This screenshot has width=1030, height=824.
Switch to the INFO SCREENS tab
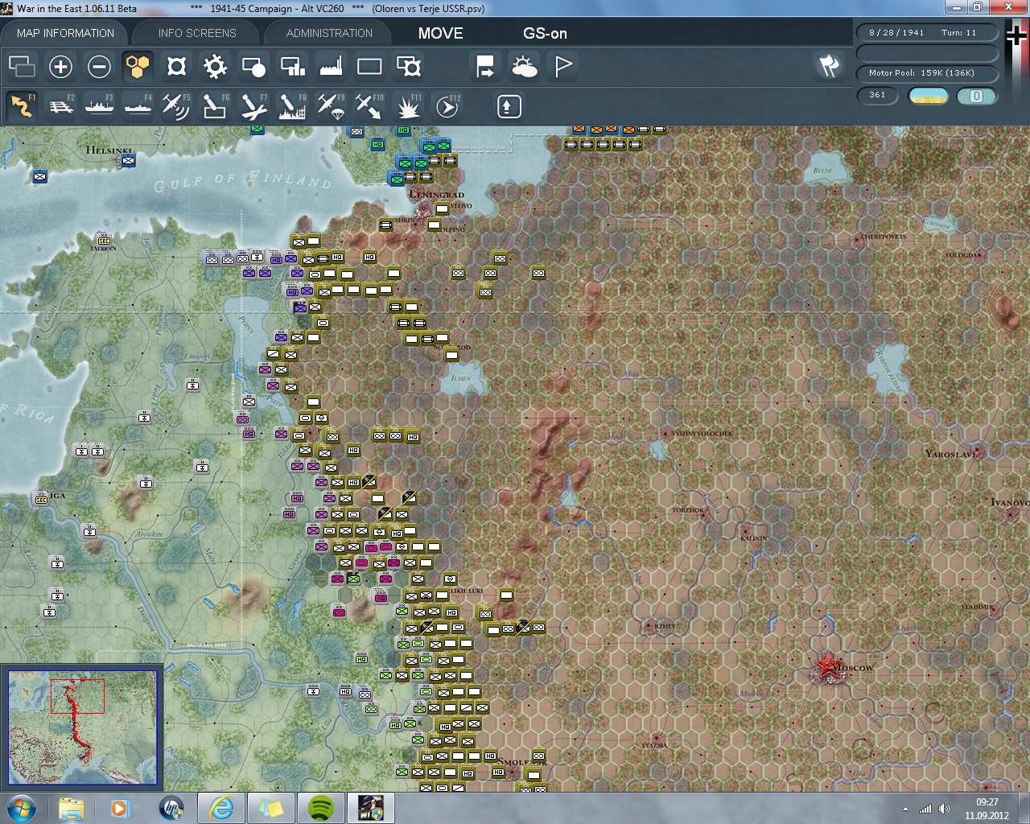[x=197, y=33]
